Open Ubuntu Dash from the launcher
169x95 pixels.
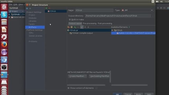click(4, 7)
